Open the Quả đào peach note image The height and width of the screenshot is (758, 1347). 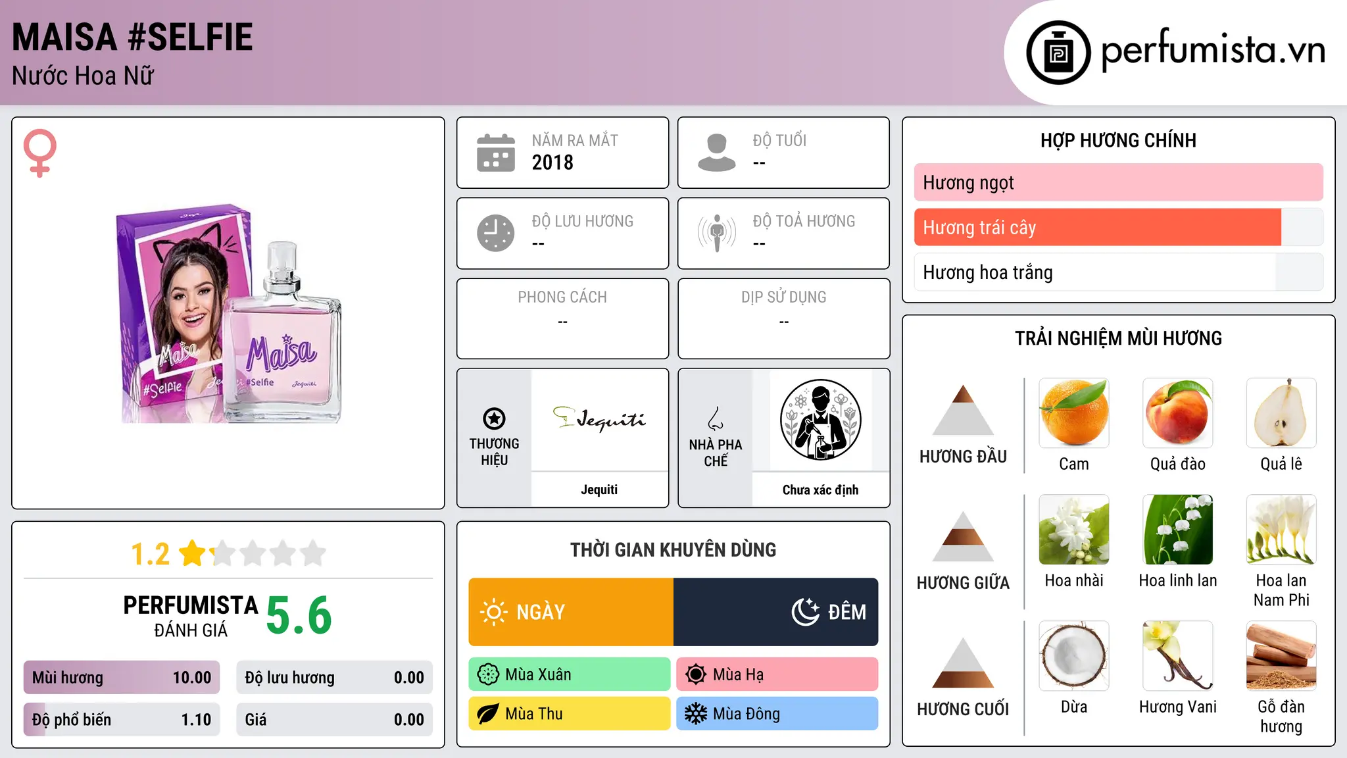click(1178, 413)
